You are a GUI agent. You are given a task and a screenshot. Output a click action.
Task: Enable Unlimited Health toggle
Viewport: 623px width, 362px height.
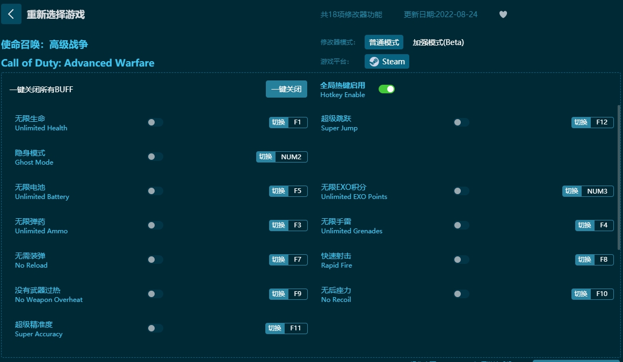click(155, 122)
